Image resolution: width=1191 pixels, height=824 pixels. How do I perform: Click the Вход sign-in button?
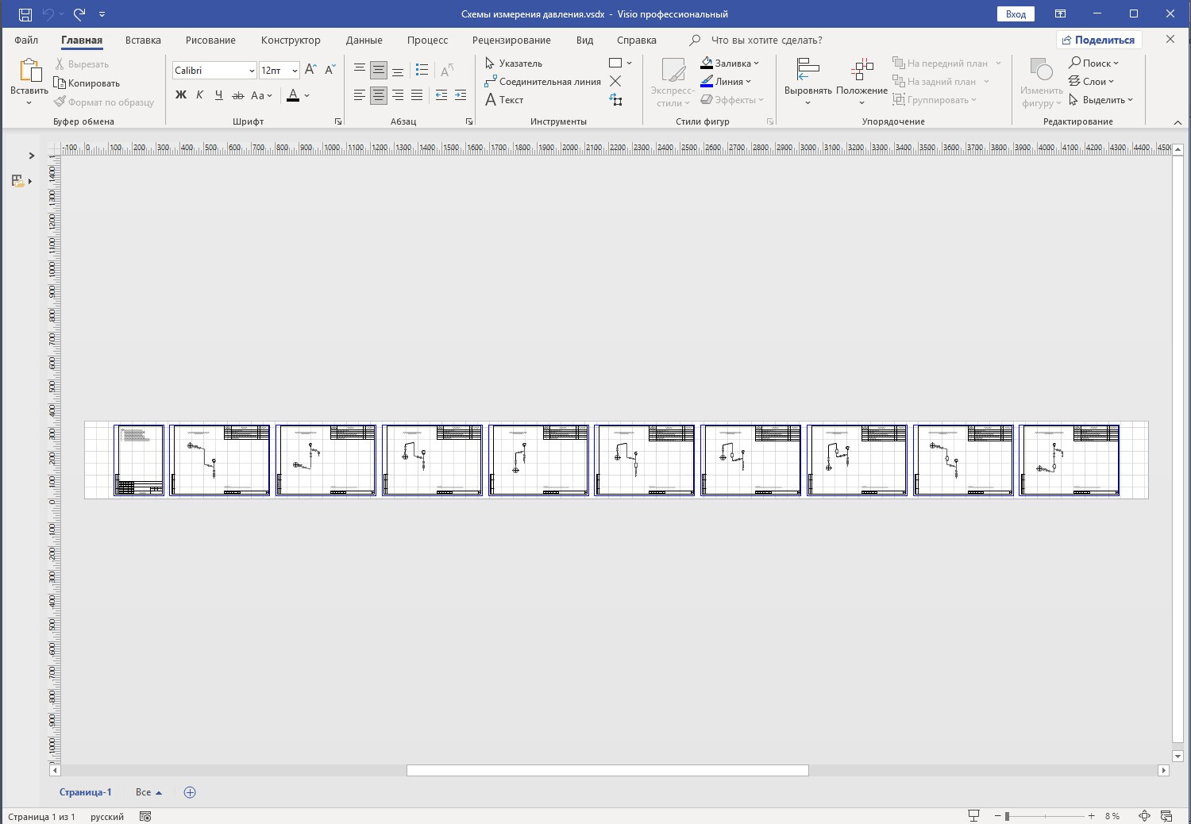point(1016,14)
